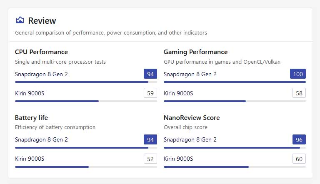This screenshot has height=184, width=320.
Task: Click Kirin 9000S label under CPU Performance
Action: [30, 93]
